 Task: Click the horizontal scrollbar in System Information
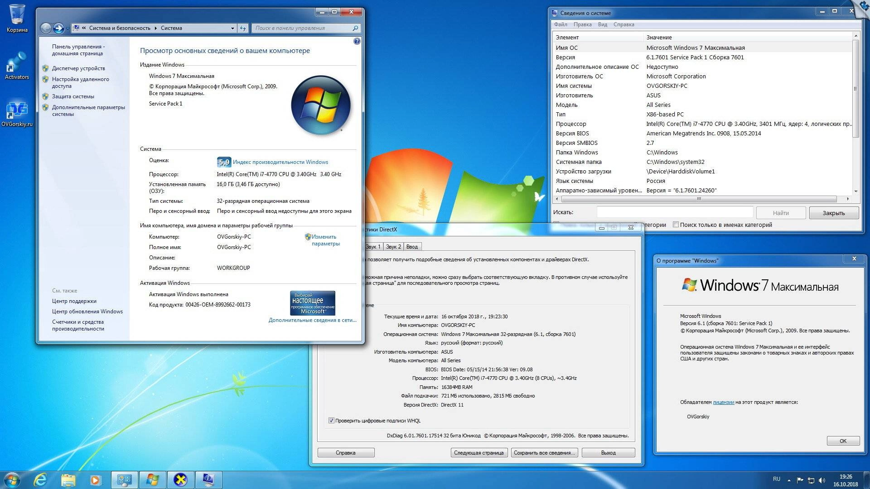(699, 199)
